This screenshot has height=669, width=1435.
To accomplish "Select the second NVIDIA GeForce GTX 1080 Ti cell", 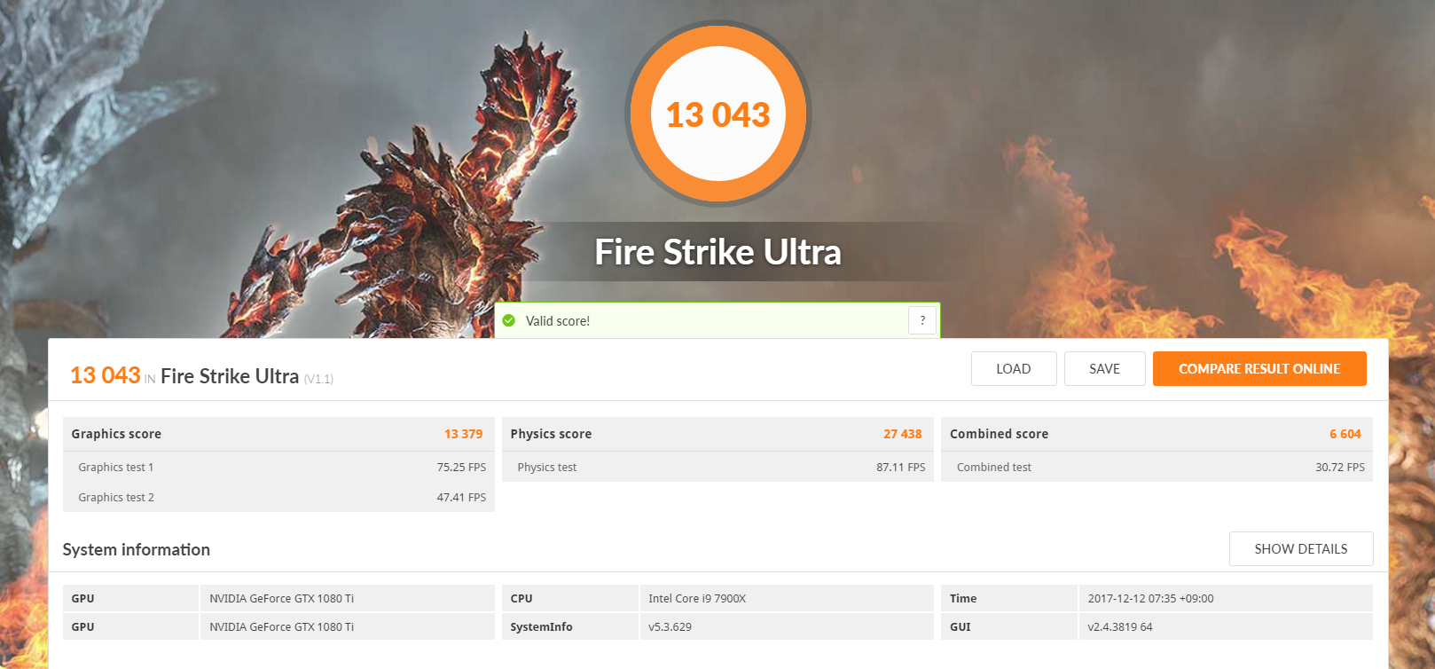I will tap(347, 626).
